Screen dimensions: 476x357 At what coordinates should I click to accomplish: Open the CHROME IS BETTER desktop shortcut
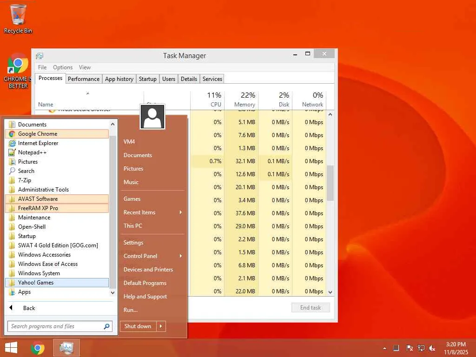[18, 71]
